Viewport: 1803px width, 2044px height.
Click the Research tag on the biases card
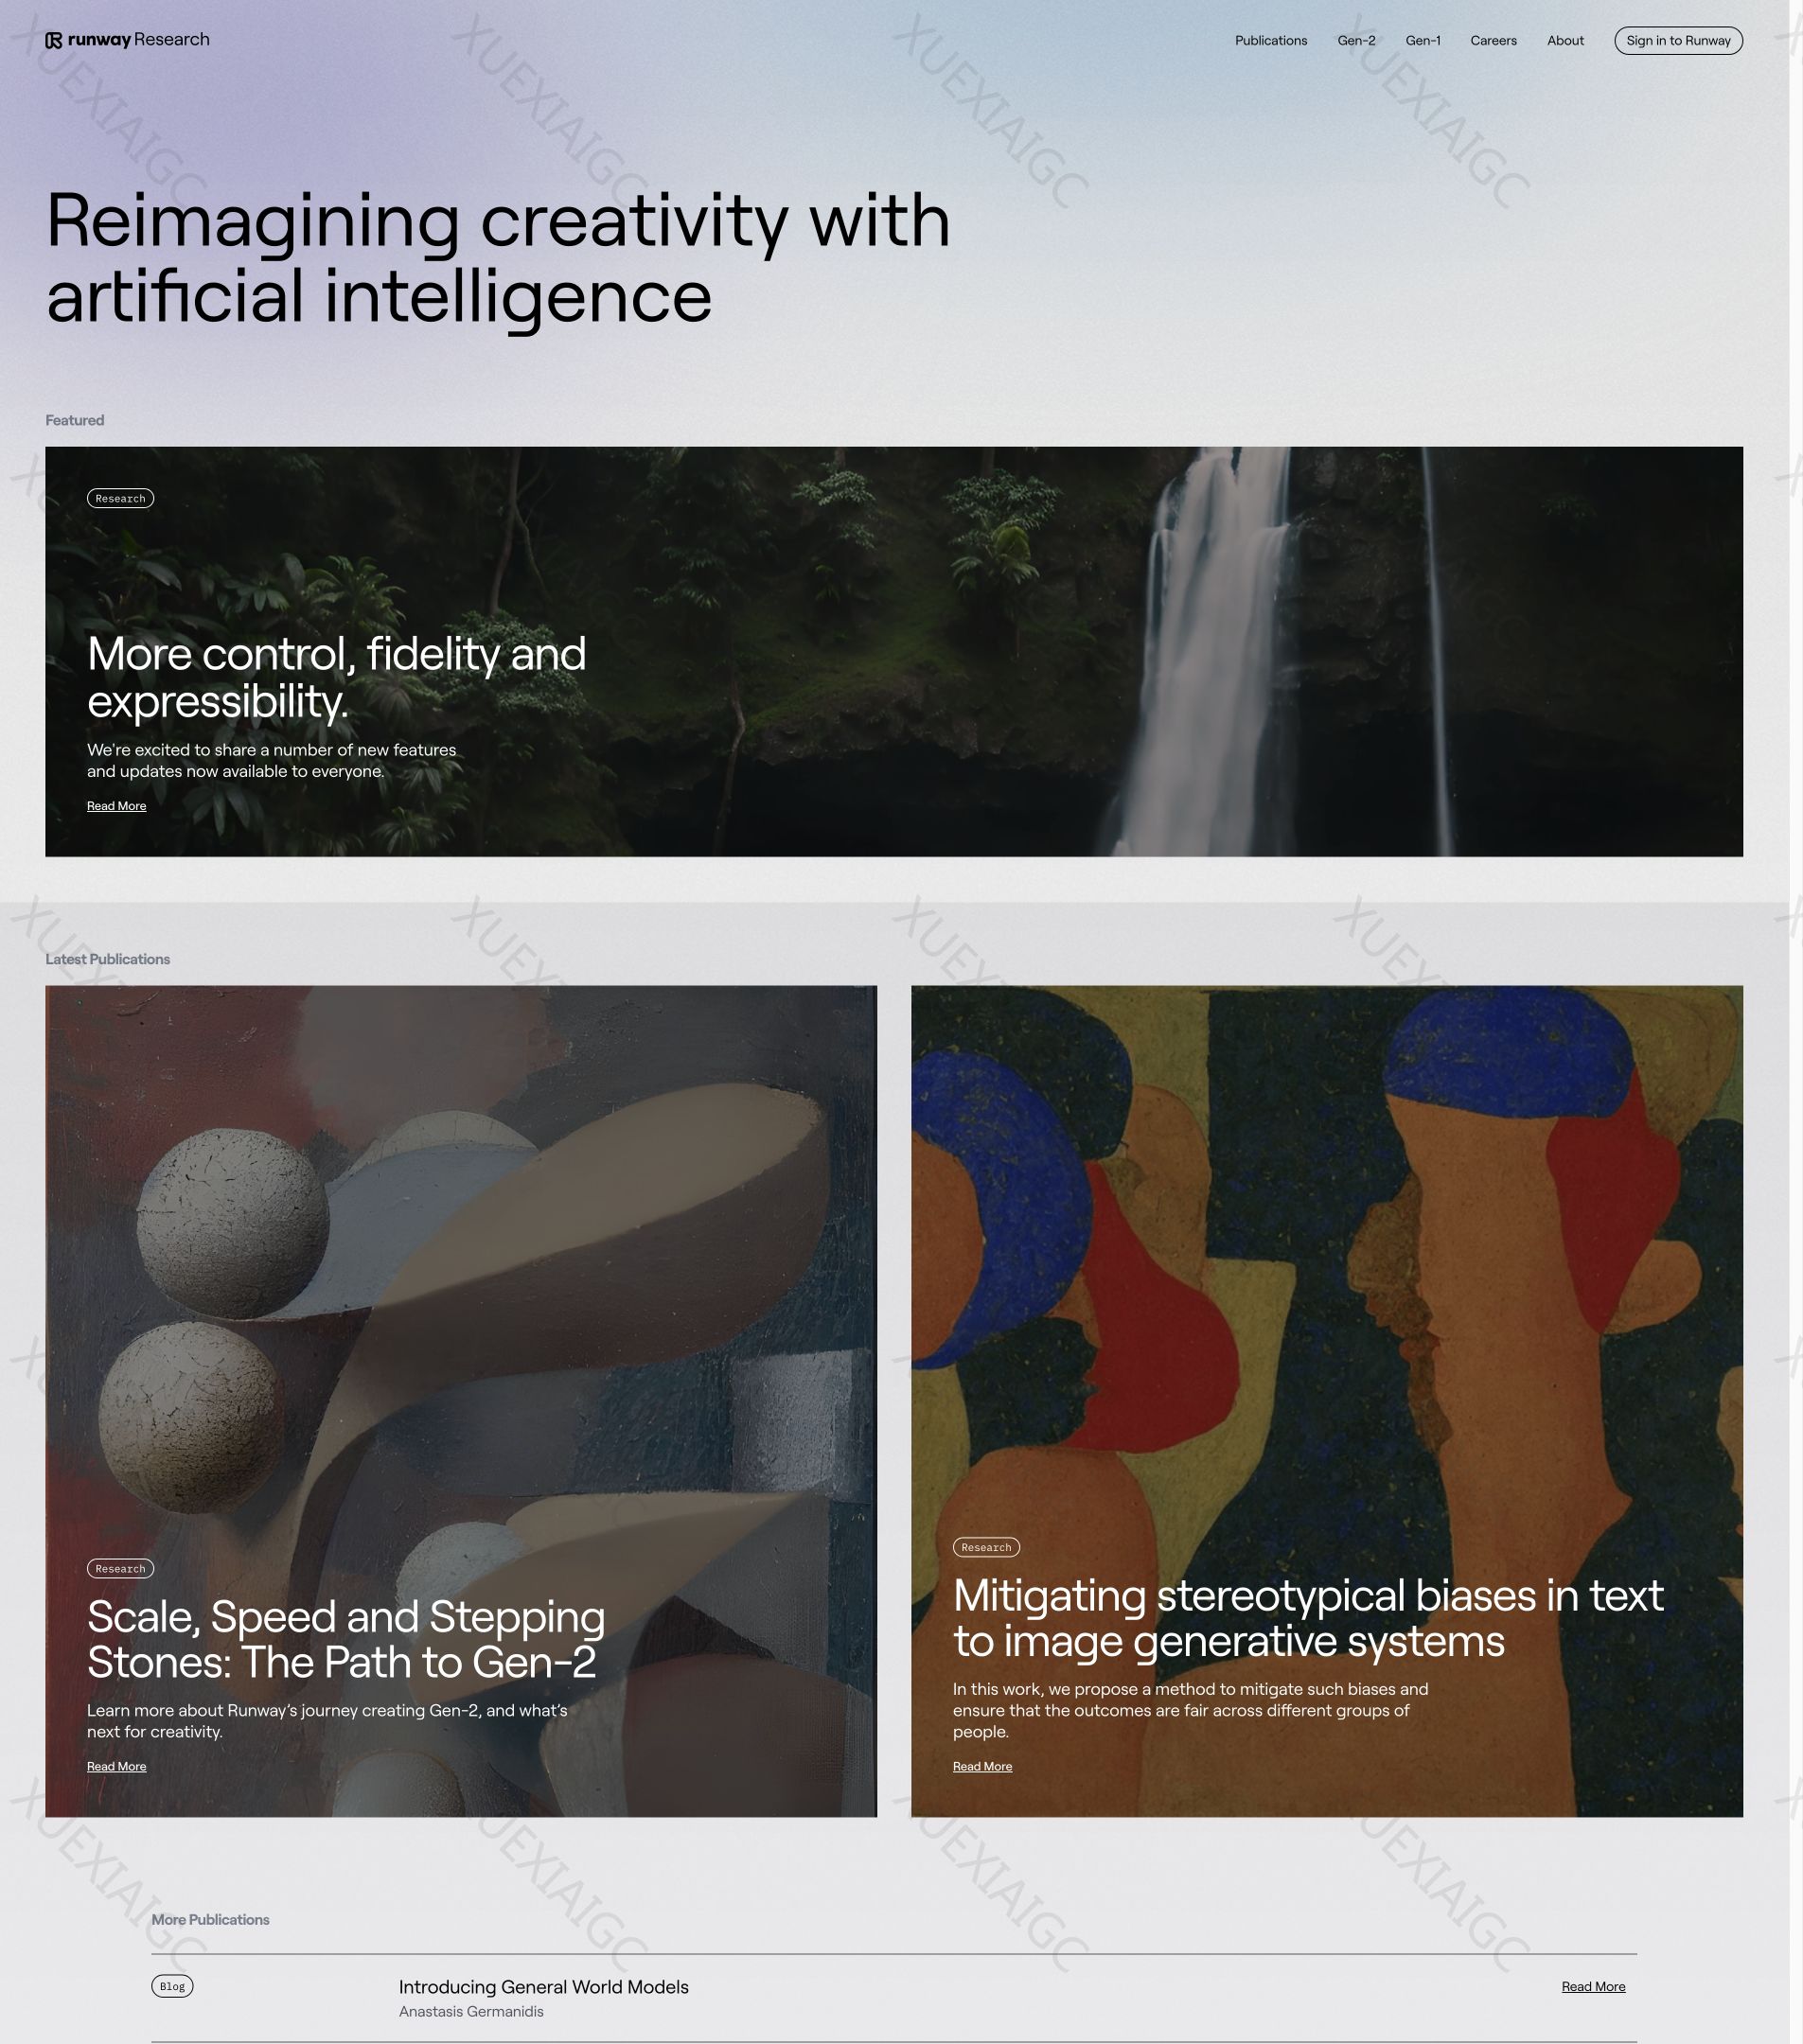pyautogui.click(x=986, y=1547)
